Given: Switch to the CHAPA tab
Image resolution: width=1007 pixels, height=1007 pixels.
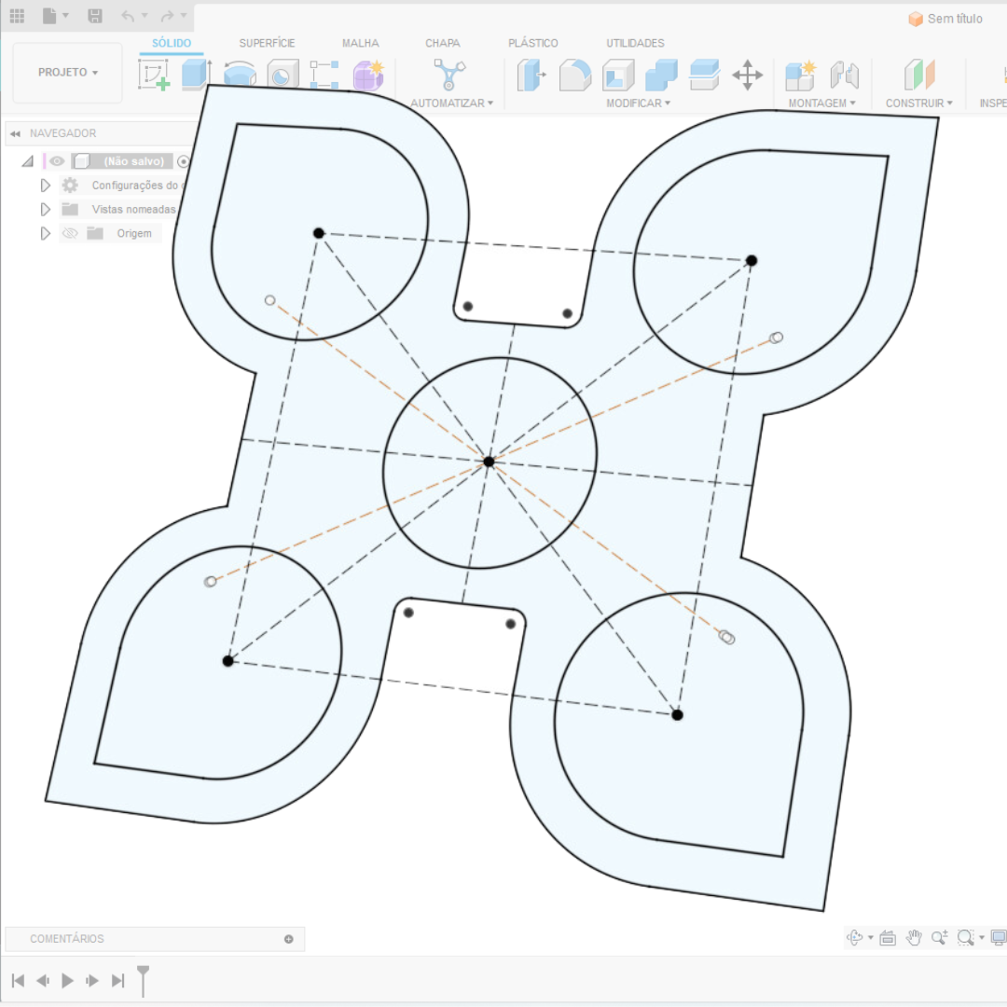Looking at the screenshot, I should pyautogui.click(x=443, y=43).
